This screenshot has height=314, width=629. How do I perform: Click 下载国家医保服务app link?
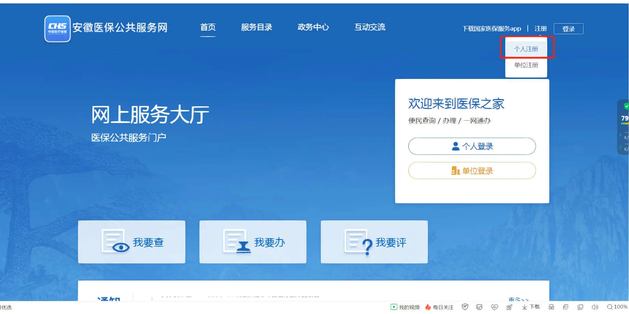click(492, 29)
